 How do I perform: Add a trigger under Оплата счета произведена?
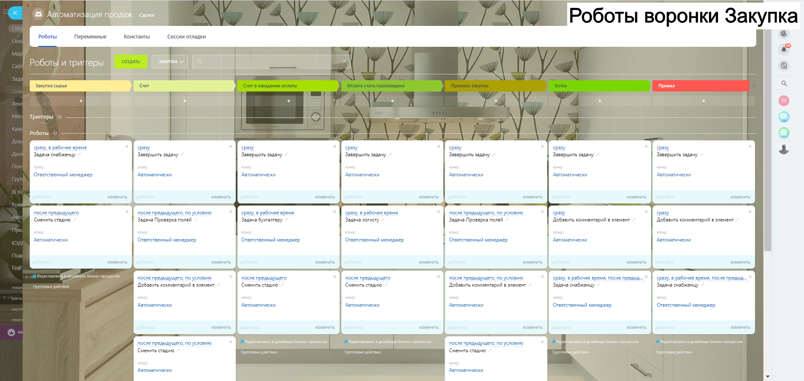[392, 101]
